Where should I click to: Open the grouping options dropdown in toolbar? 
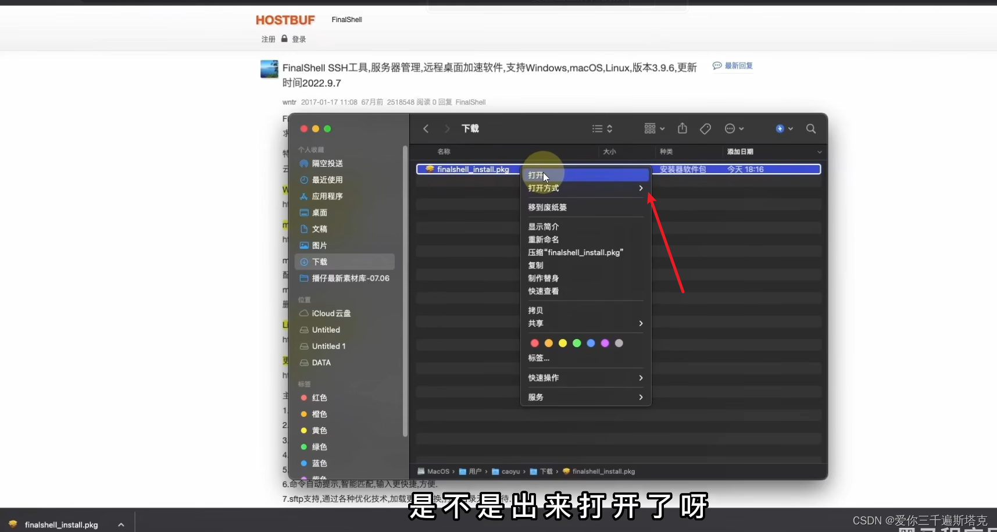(653, 128)
